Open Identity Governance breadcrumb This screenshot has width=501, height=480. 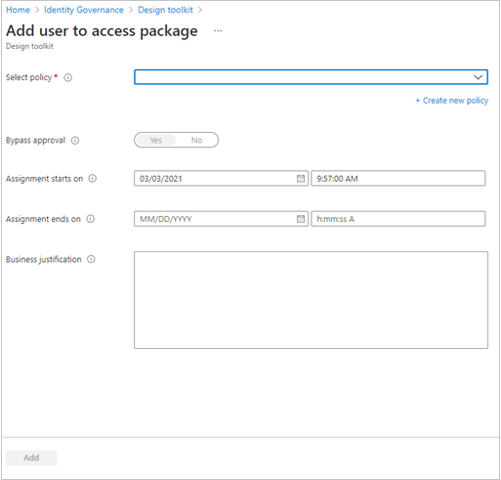pos(84,10)
